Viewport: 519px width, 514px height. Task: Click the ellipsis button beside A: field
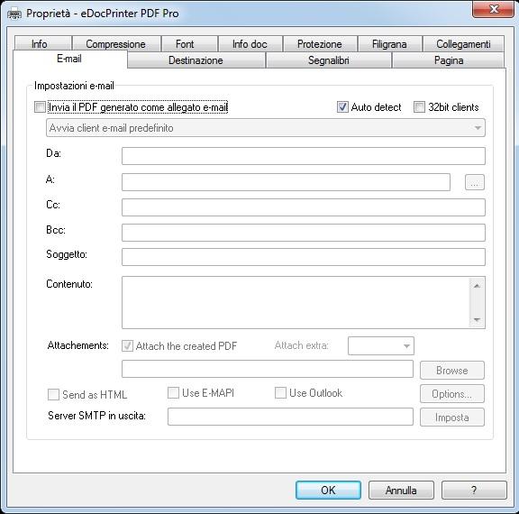(x=474, y=182)
